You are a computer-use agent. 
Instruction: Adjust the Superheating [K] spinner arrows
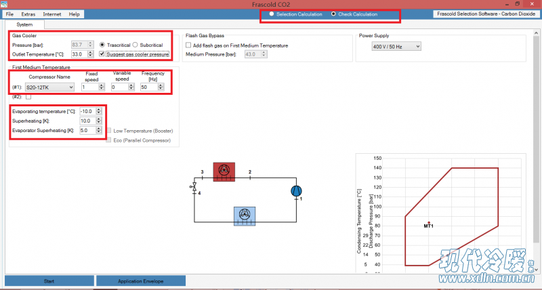coord(99,121)
